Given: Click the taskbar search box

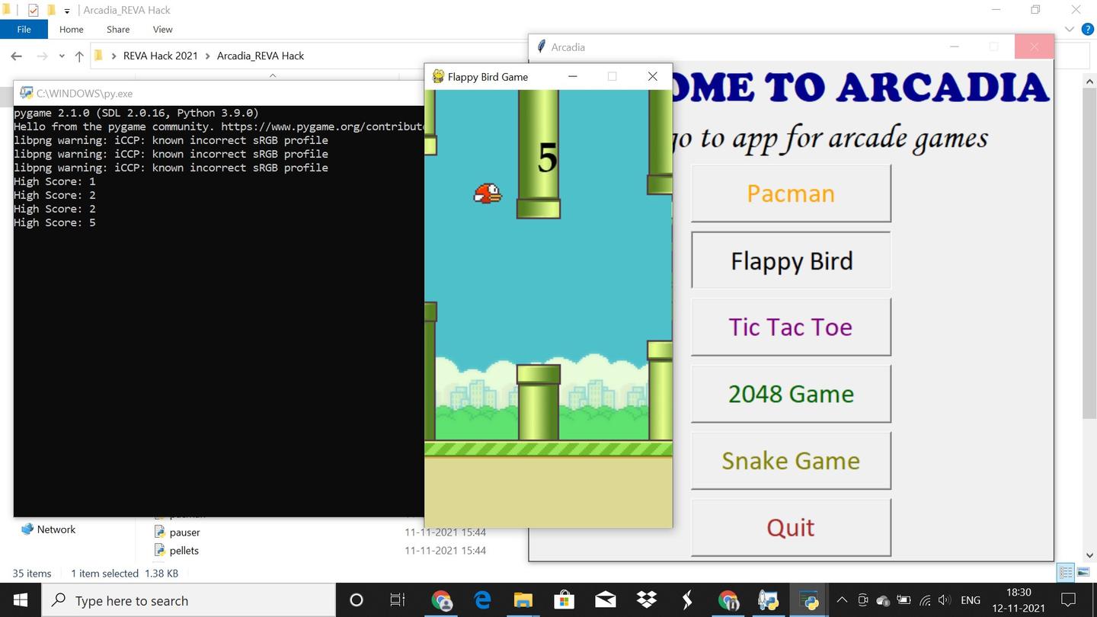Looking at the screenshot, I should (x=188, y=600).
